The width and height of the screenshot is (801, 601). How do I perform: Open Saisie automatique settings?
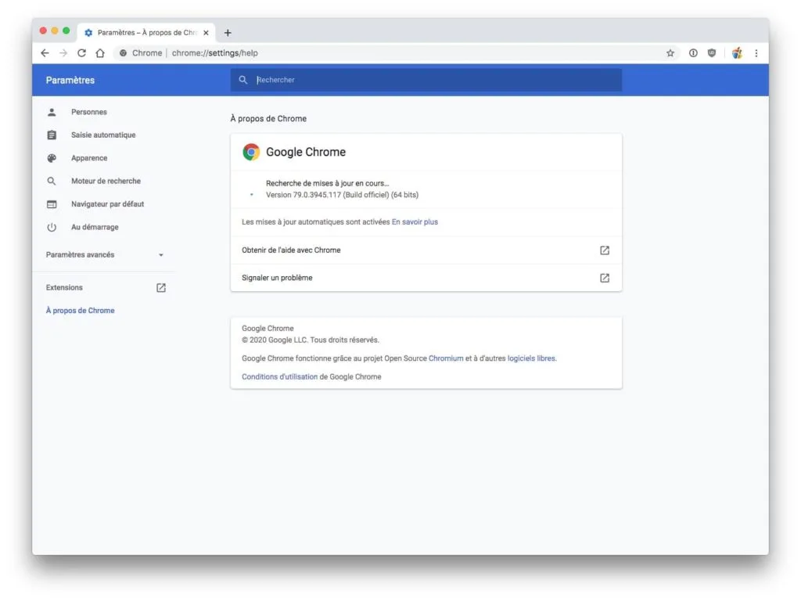(x=103, y=135)
